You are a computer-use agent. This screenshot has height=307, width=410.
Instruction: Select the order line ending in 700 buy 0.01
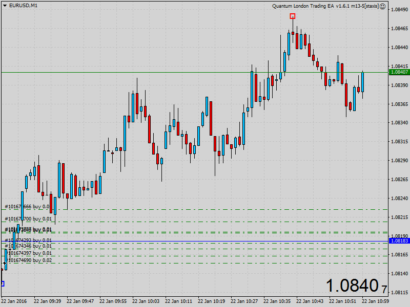point(28,219)
